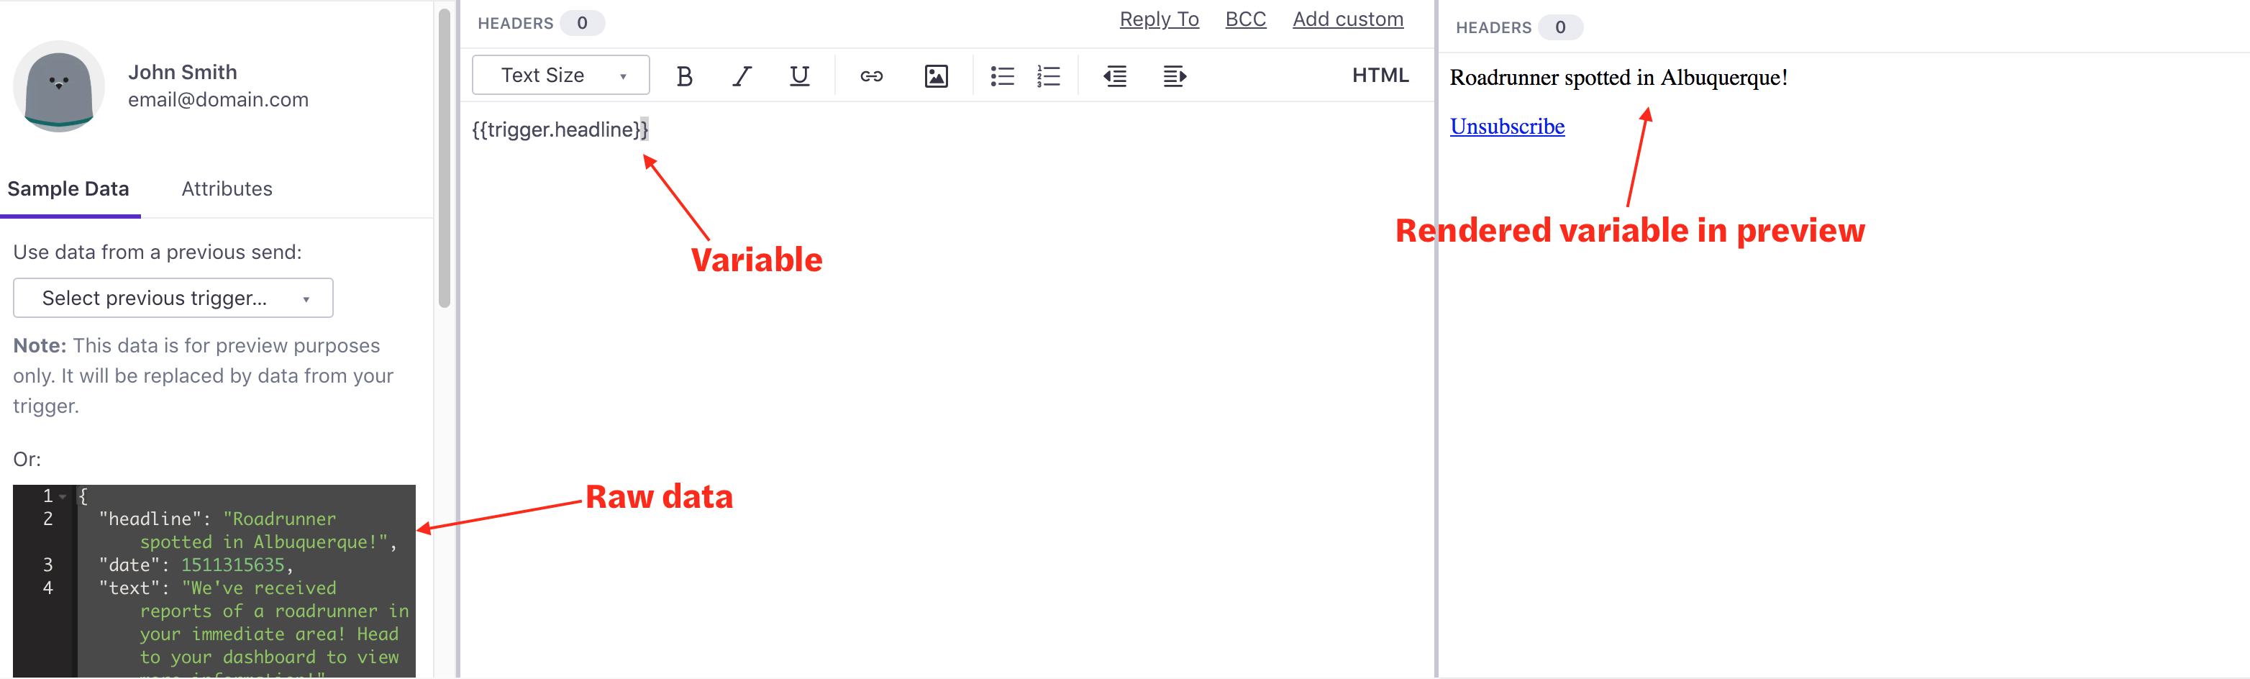Open the Text Size dropdown
The height and width of the screenshot is (679, 2250).
point(560,75)
